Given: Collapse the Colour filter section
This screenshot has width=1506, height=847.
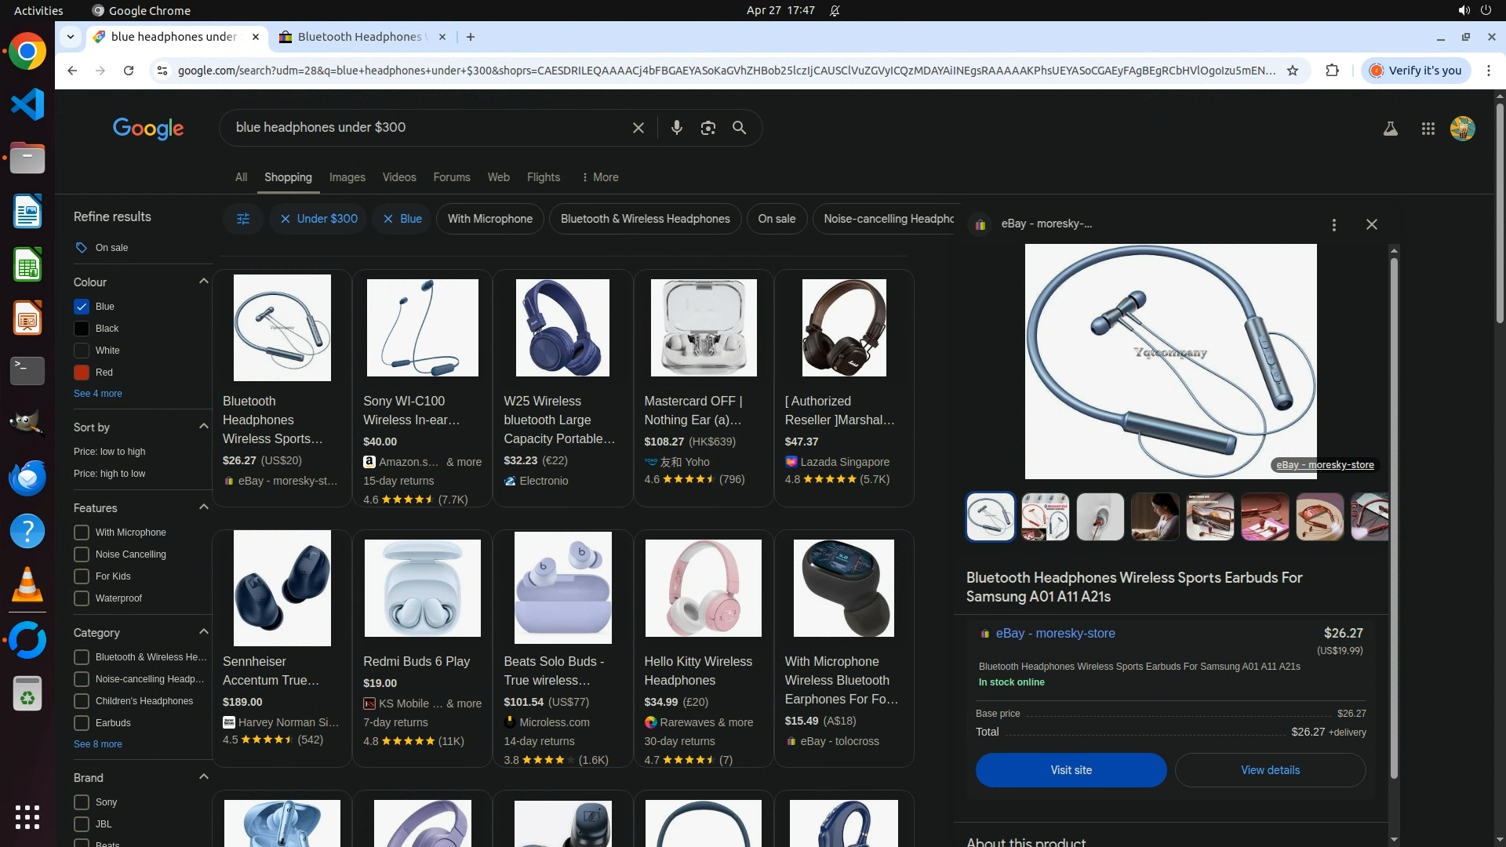Looking at the screenshot, I should pos(203,282).
